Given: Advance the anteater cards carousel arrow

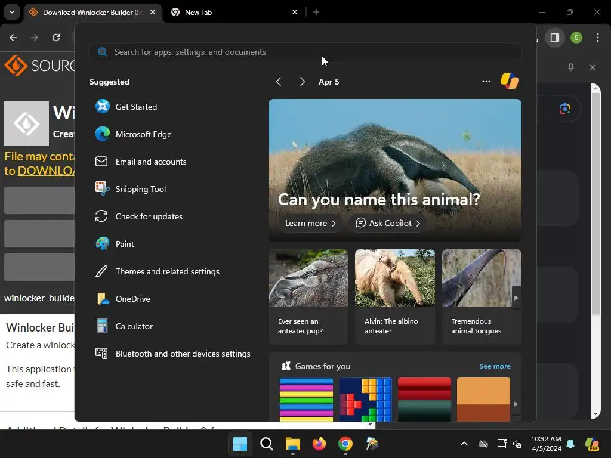Looking at the screenshot, I should (x=516, y=298).
